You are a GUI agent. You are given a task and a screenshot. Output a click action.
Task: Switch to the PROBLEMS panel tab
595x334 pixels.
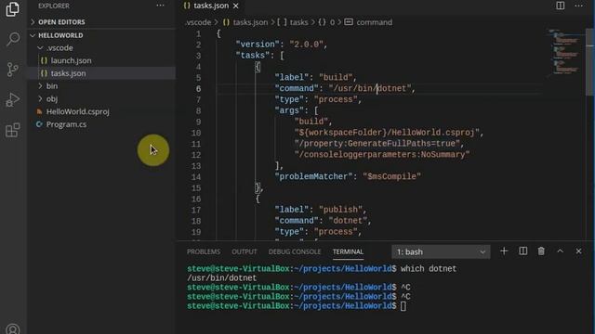coord(204,251)
